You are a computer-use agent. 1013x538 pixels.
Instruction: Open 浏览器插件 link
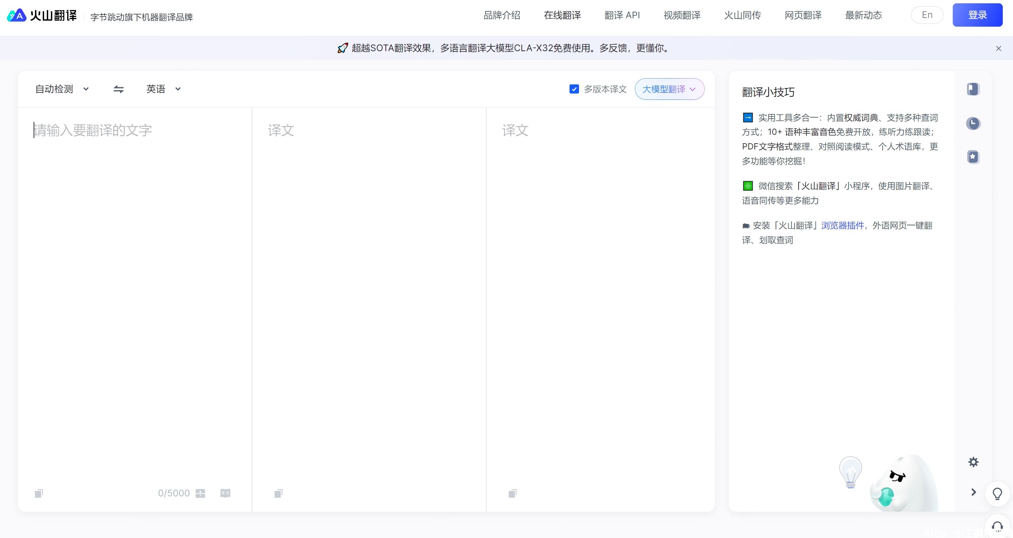coord(842,226)
